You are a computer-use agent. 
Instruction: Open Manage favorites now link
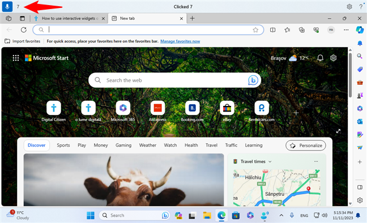[x=180, y=41]
